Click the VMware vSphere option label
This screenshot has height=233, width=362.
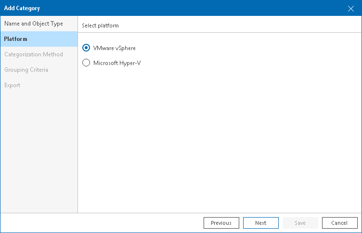[x=114, y=48]
